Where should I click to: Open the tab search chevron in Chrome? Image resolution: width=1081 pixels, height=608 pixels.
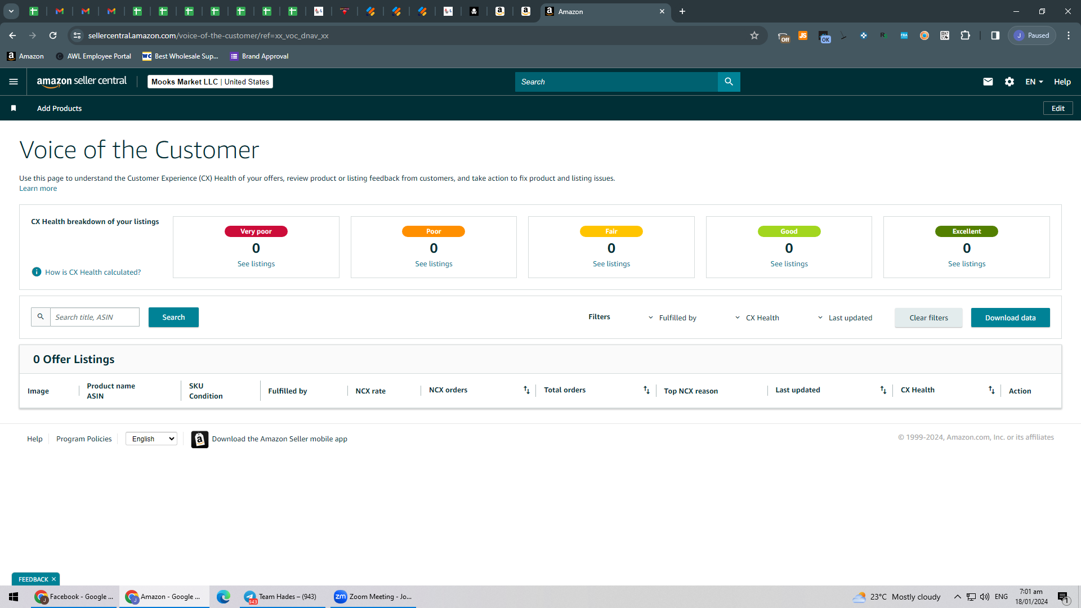pos(11,11)
